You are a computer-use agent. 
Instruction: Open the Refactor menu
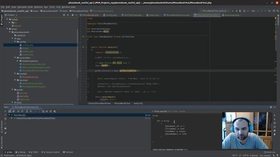38,7
